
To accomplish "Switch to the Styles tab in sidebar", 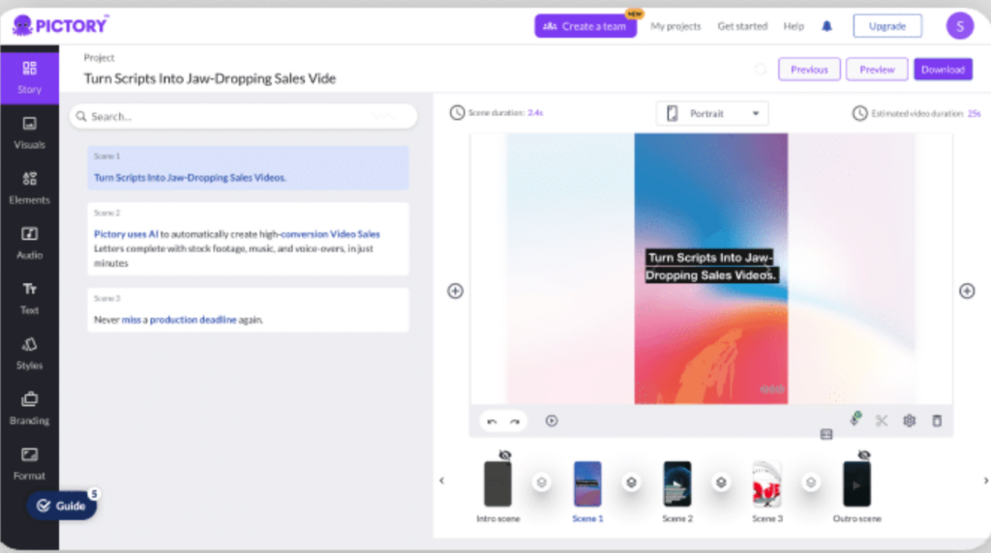I will point(29,352).
